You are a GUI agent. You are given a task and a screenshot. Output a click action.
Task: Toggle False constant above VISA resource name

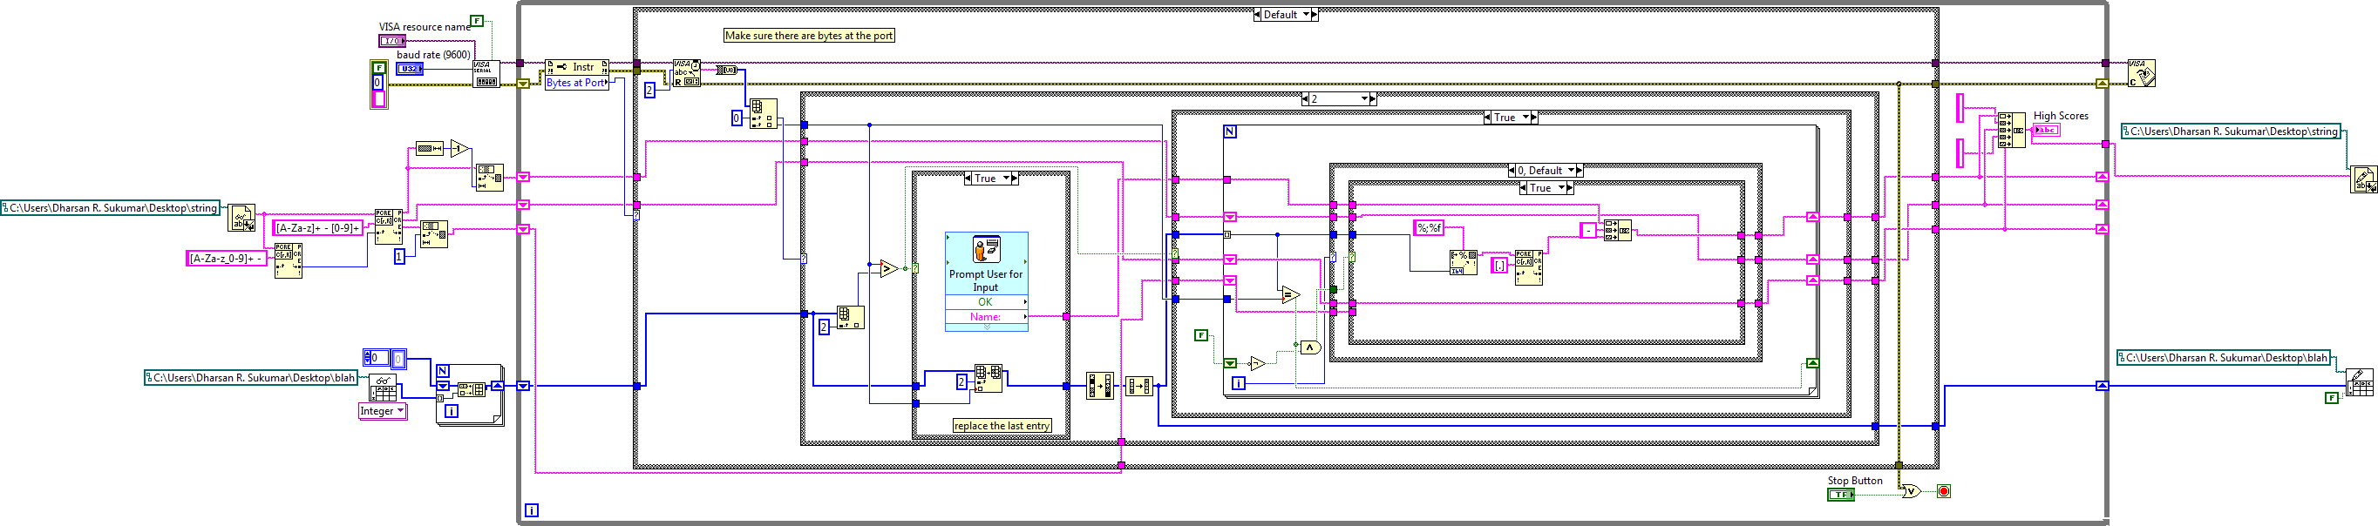coord(478,20)
